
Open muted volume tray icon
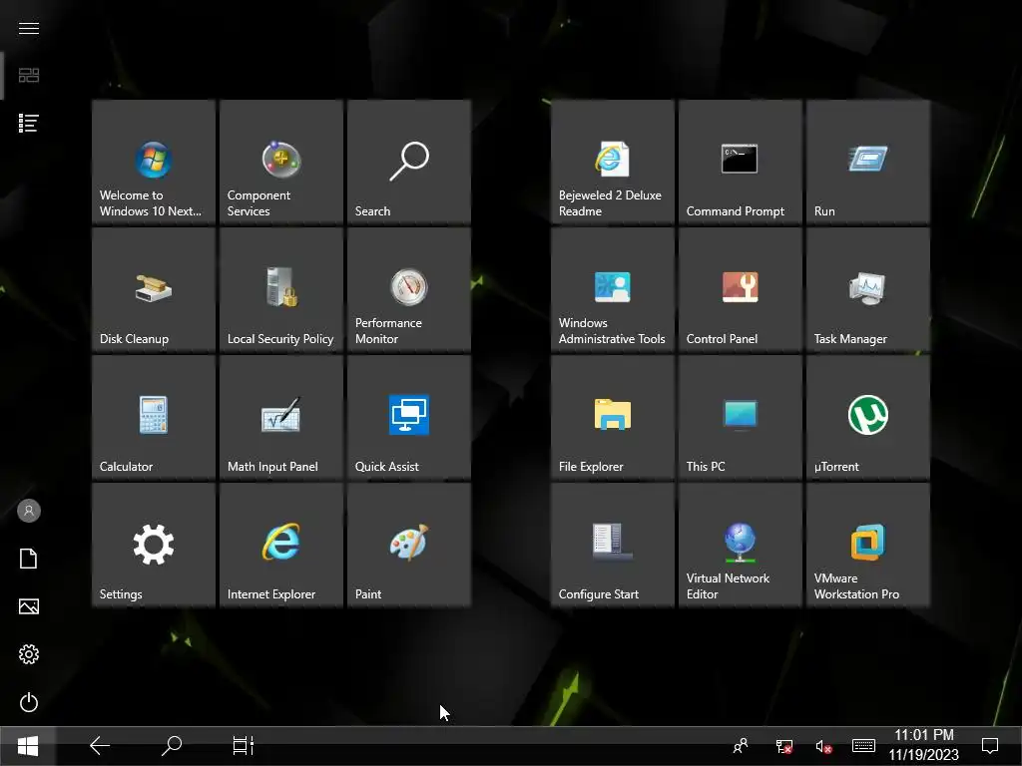(823, 746)
